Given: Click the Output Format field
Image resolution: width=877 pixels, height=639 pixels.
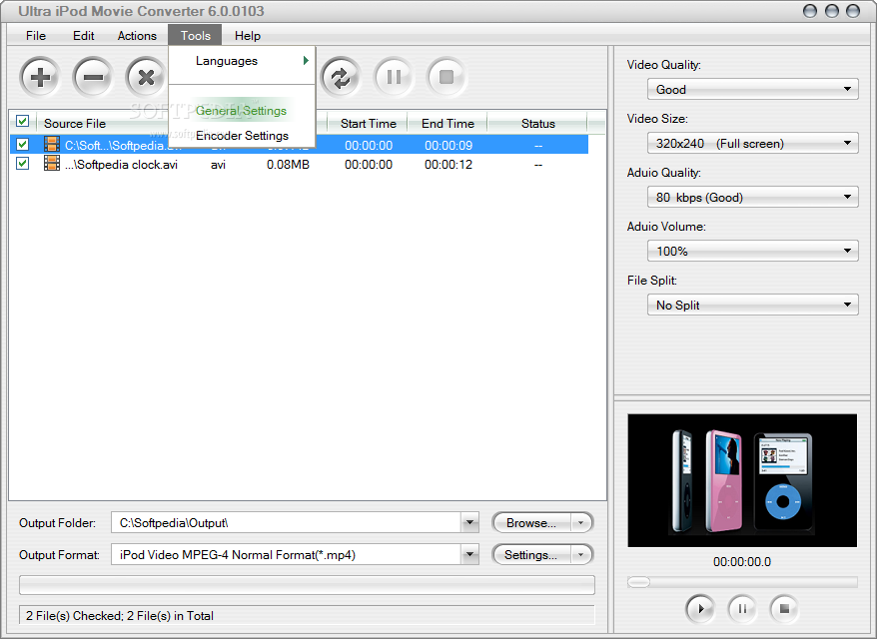Looking at the screenshot, I should (x=286, y=554).
